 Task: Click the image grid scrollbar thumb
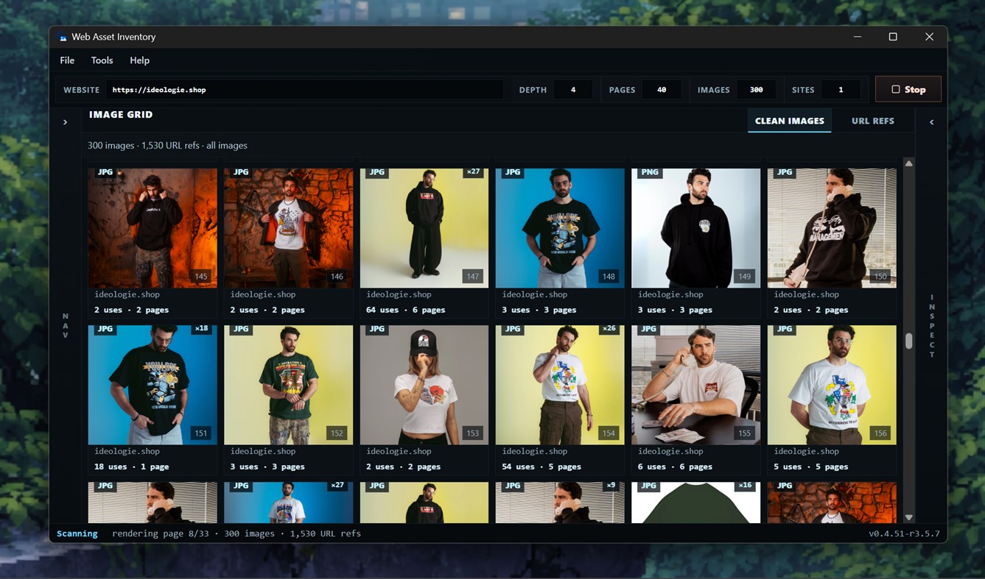(x=908, y=341)
